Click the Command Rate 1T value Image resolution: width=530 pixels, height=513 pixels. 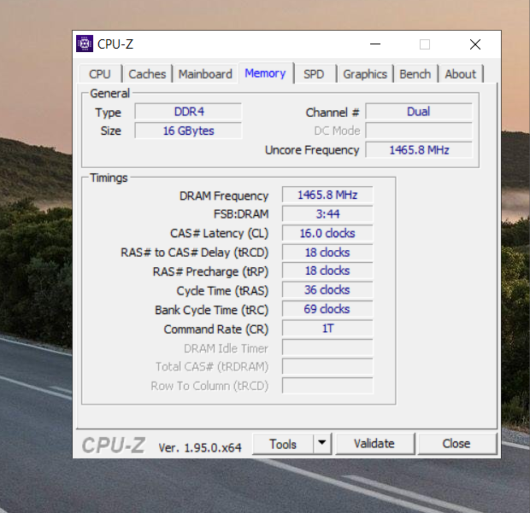pos(327,329)
